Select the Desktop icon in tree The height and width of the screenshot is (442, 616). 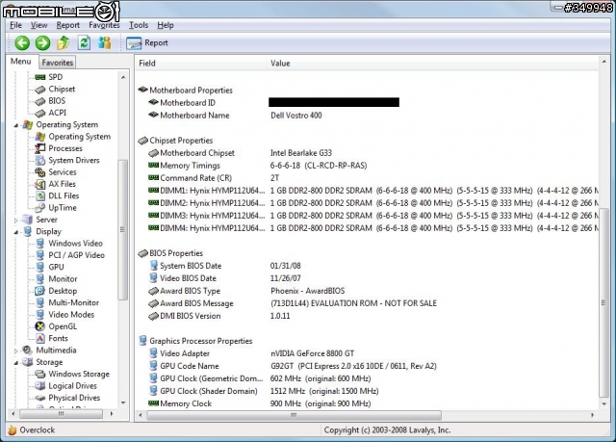click(x=40, y=291)
